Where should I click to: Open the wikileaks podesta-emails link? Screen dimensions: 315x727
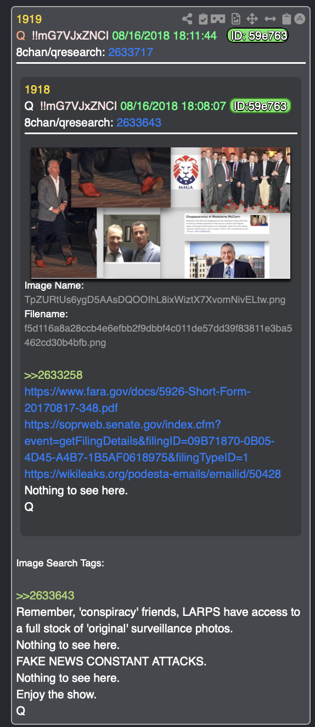point(153,474)
